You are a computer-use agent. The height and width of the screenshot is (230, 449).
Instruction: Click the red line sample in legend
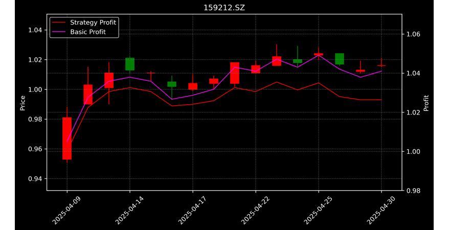coord(59,22)
